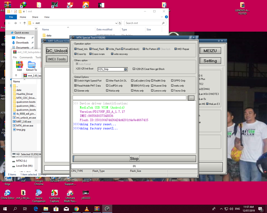Image resolution: width=267 pixels, height=213 pixels.
Task: Switch to the Home ribbon tab
Action: (x=23, y=17)
